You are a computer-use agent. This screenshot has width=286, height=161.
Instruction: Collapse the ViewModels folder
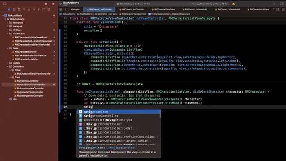point(8,34)
